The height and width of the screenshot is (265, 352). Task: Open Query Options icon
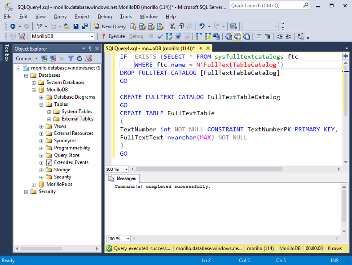pyautogui.click(x=178, y=36)
